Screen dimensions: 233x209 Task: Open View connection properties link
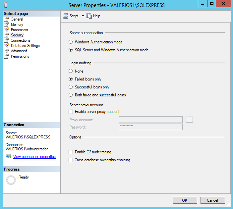click(x=34, y=157)
